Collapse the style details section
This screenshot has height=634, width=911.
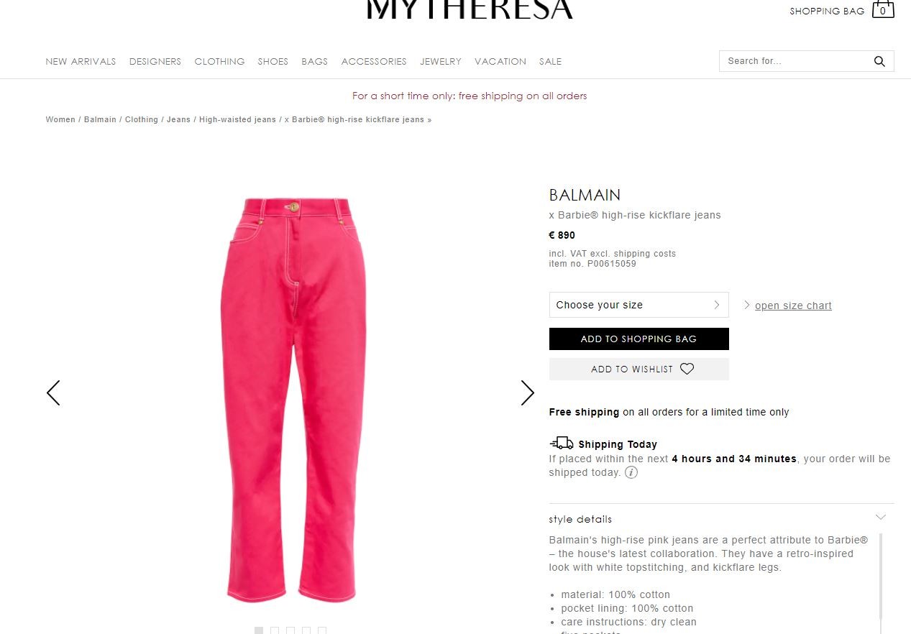coord(881,518)
